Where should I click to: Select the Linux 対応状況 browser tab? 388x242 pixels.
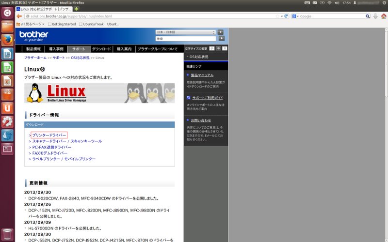[44, 9]
